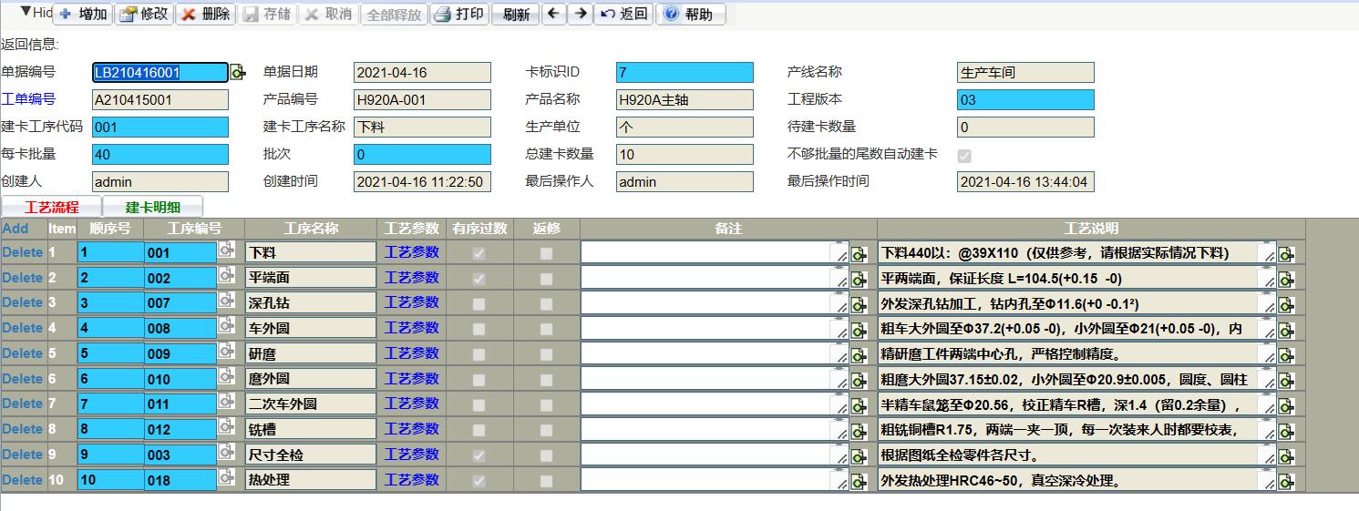Click the 返回 (Return) toolbar button
Image resolution: width=1359 pixels, height=511 pixels.
tap(624, 15)
